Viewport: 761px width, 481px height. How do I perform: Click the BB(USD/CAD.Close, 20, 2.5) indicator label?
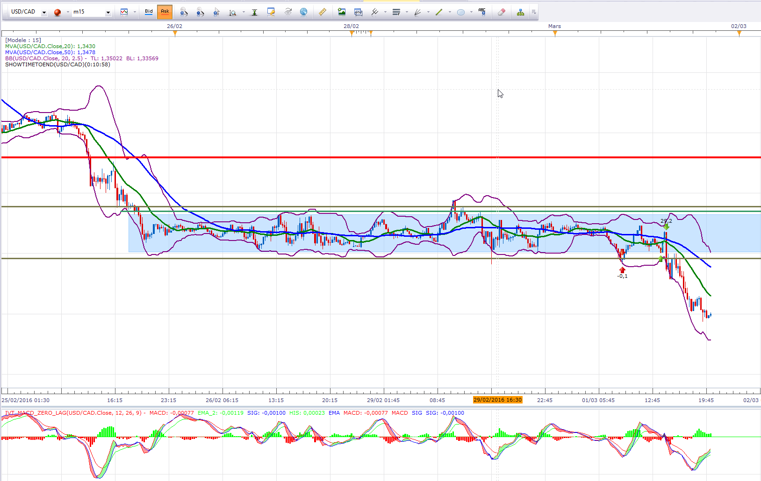(x=82, y=58)
